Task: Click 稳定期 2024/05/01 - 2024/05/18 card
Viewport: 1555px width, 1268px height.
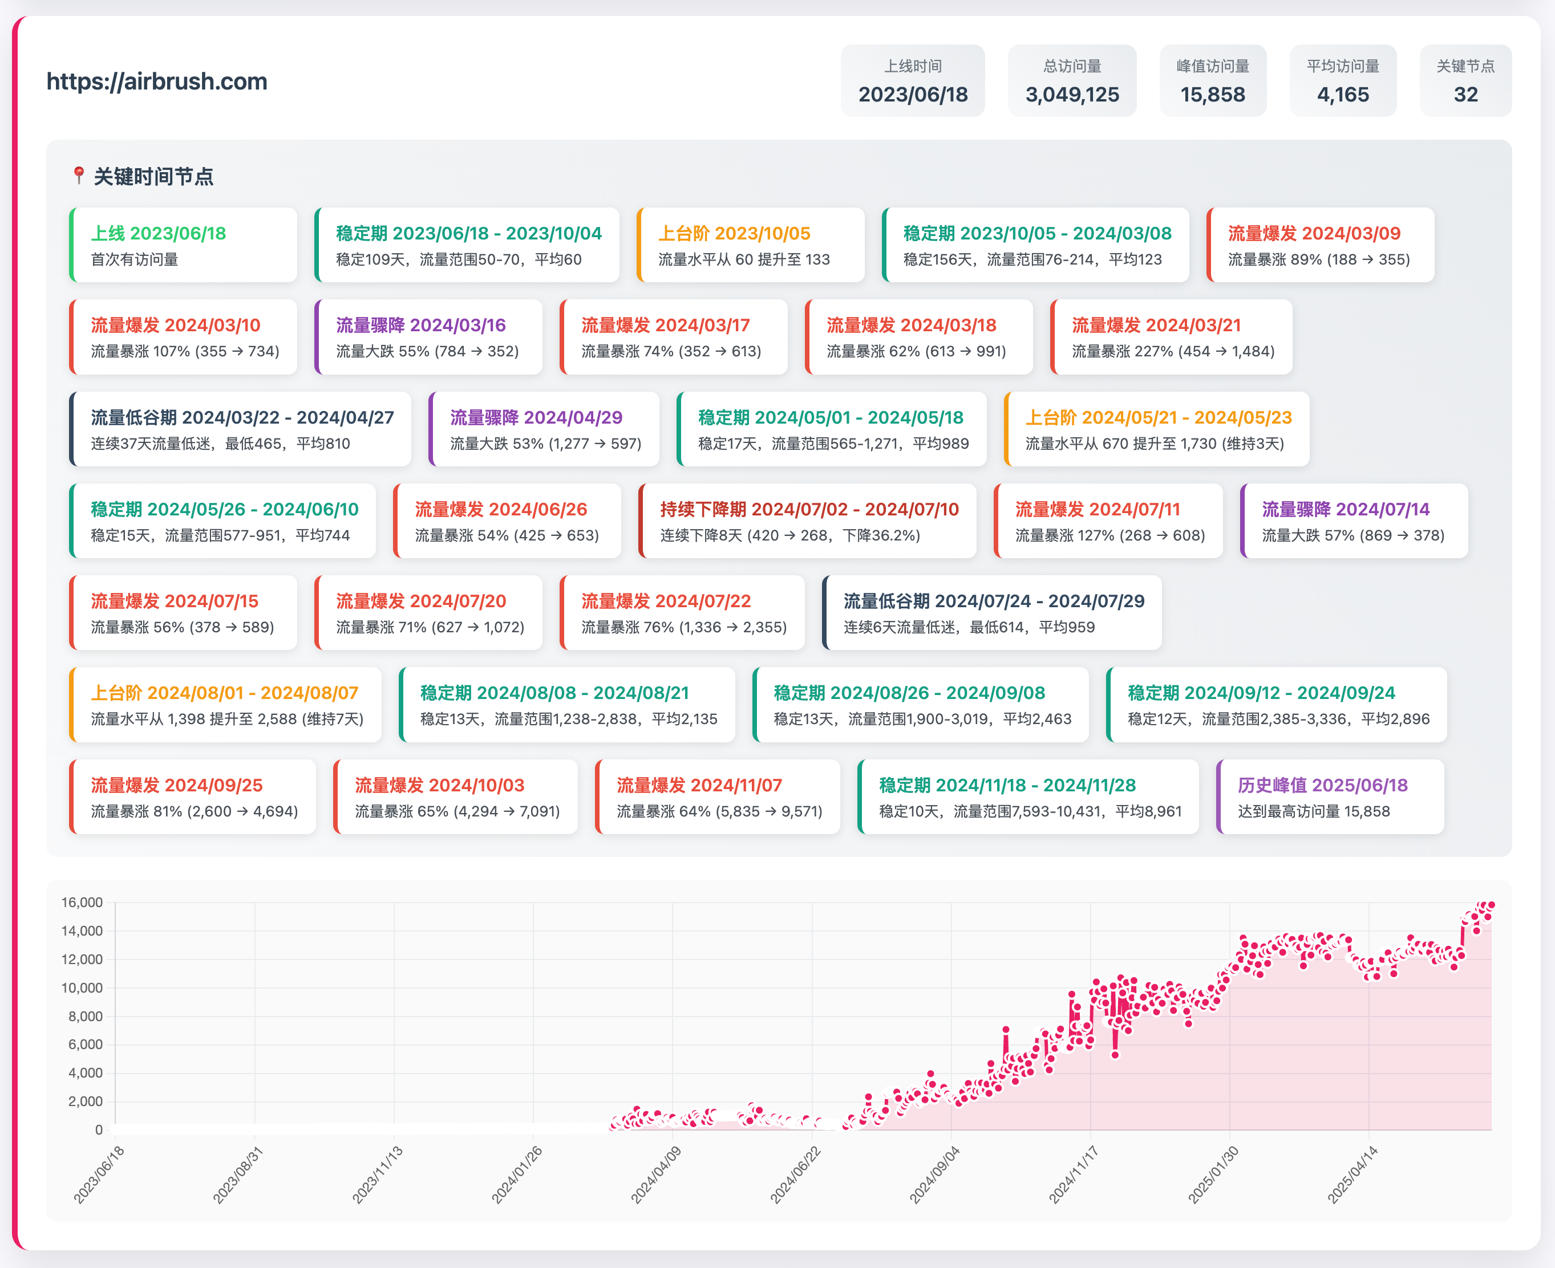Action: coord(832,429)
